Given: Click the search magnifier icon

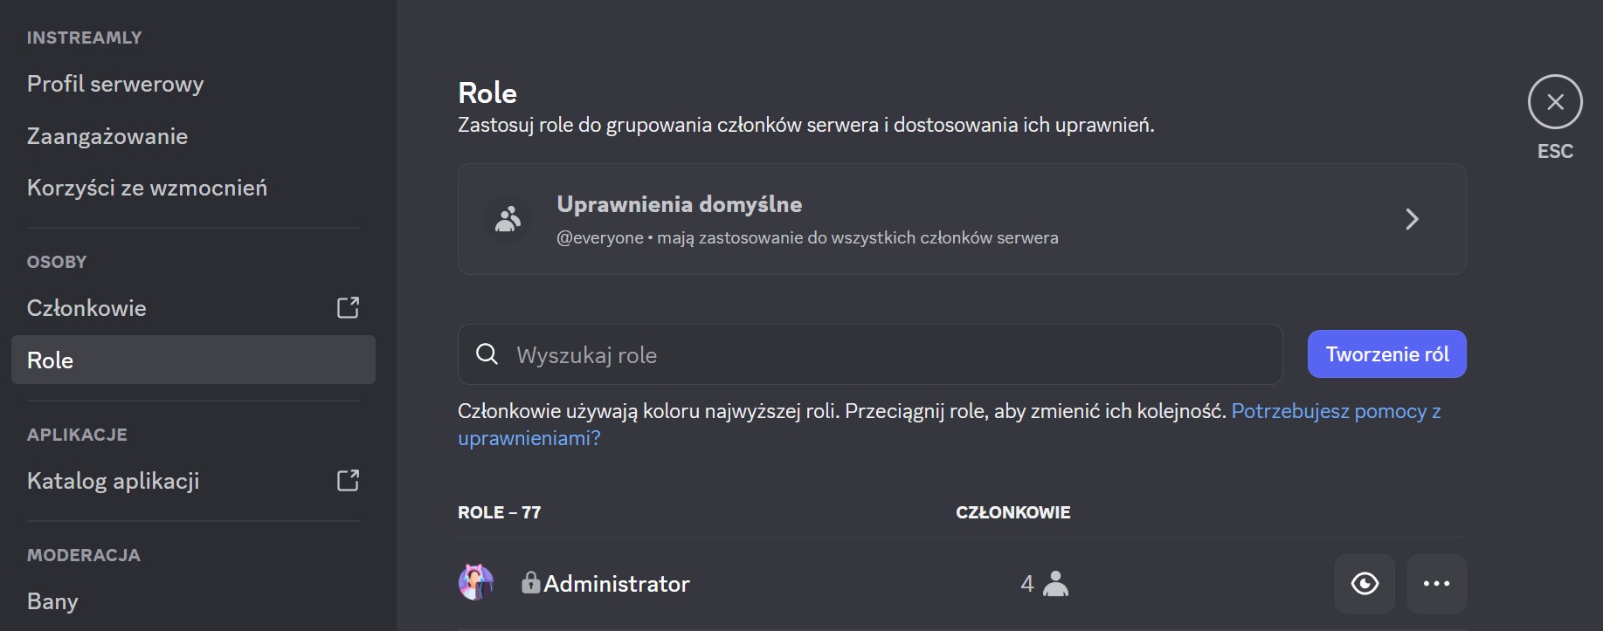Looking at the screenshot, I should (x=487, y=354).
